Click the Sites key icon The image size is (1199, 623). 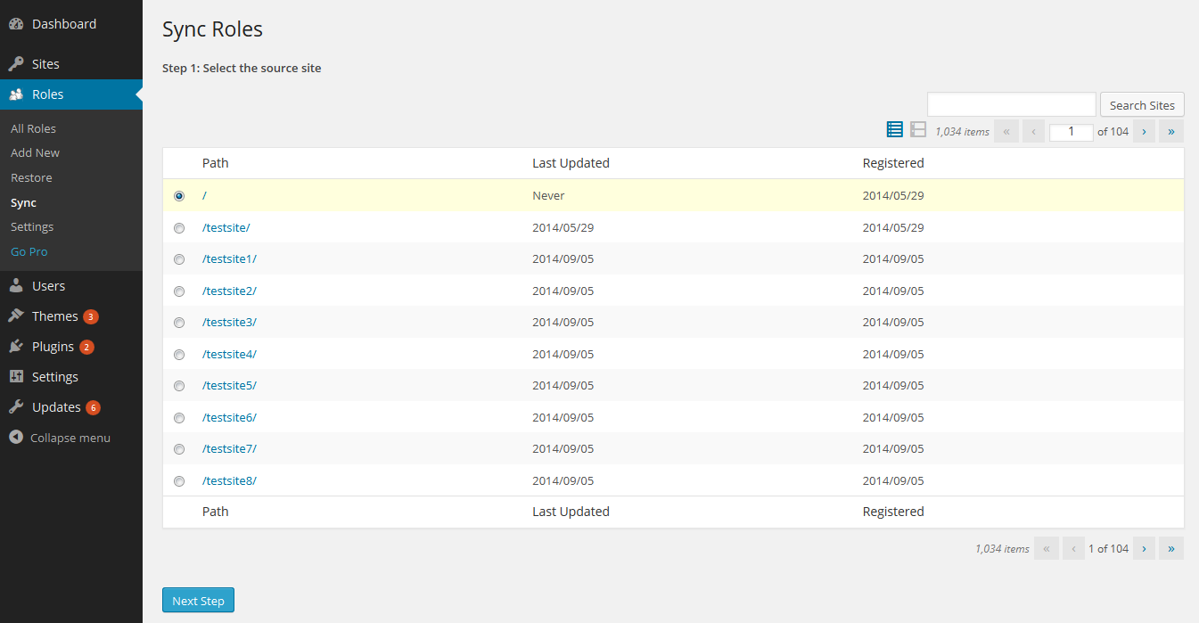click(16, 64)
